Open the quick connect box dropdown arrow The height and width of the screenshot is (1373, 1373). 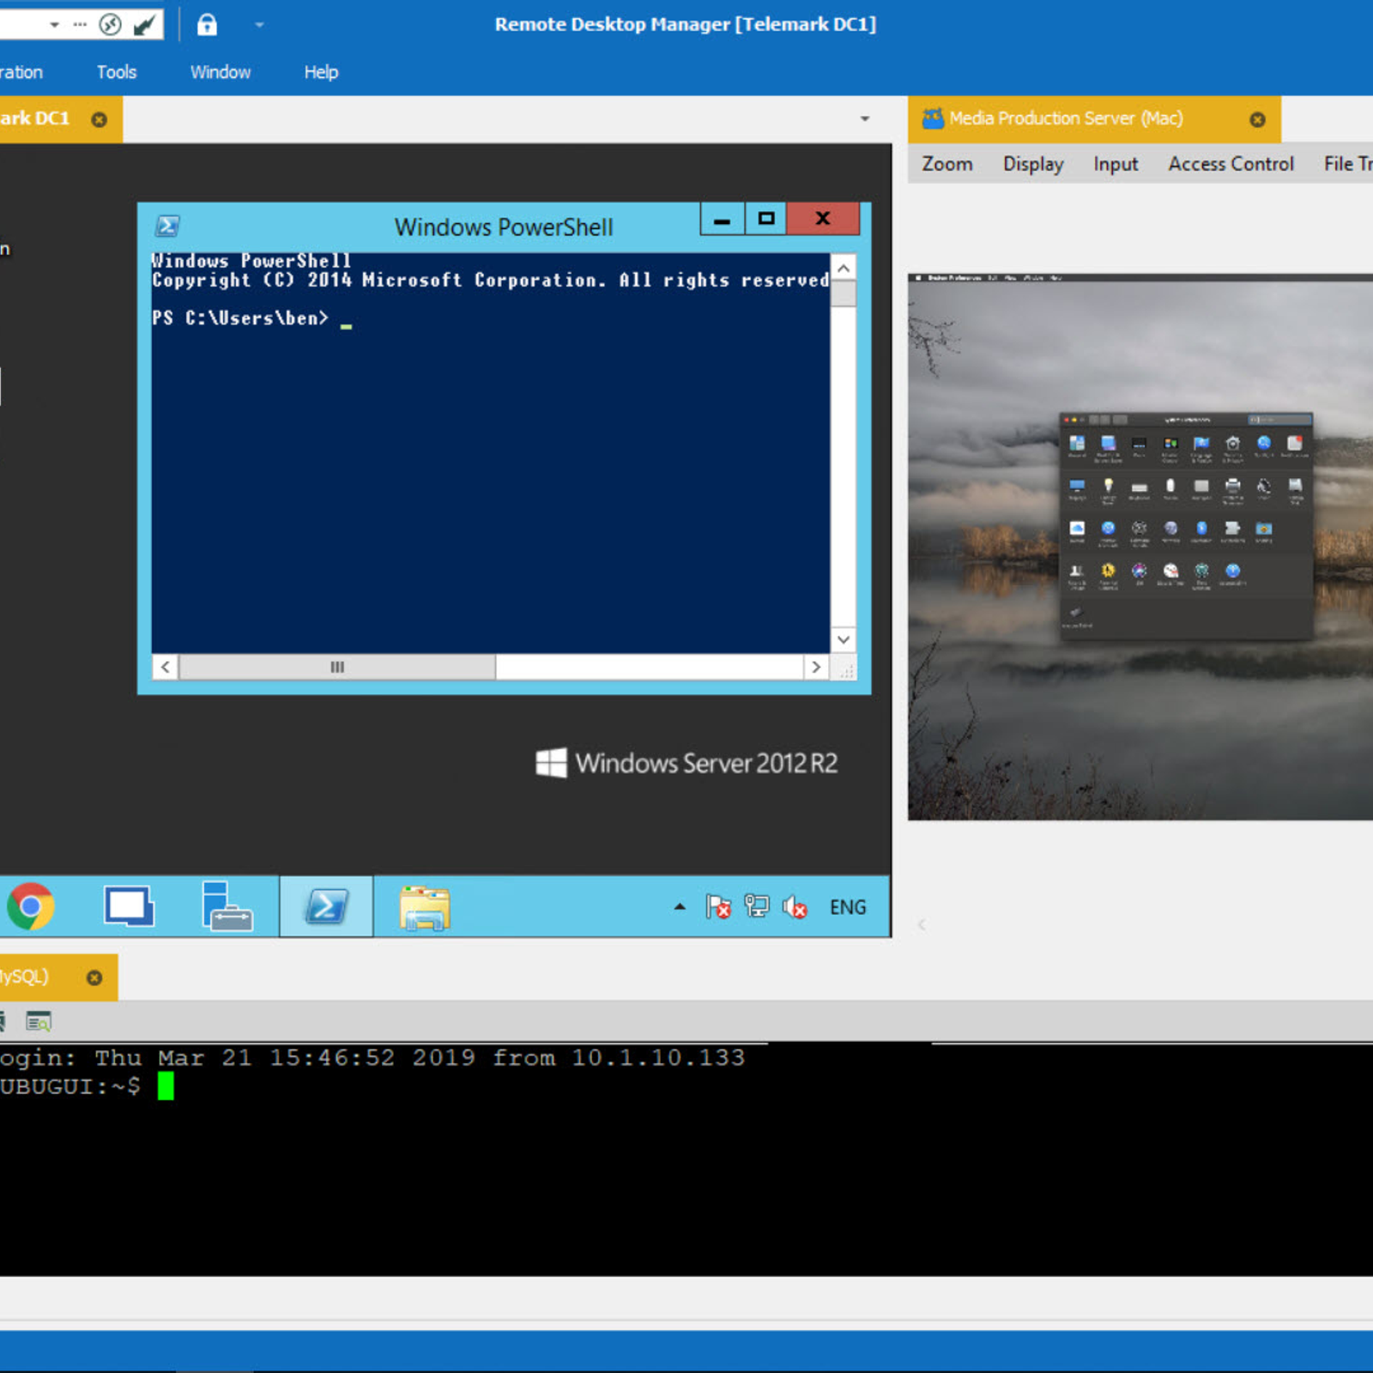[54, 25]
